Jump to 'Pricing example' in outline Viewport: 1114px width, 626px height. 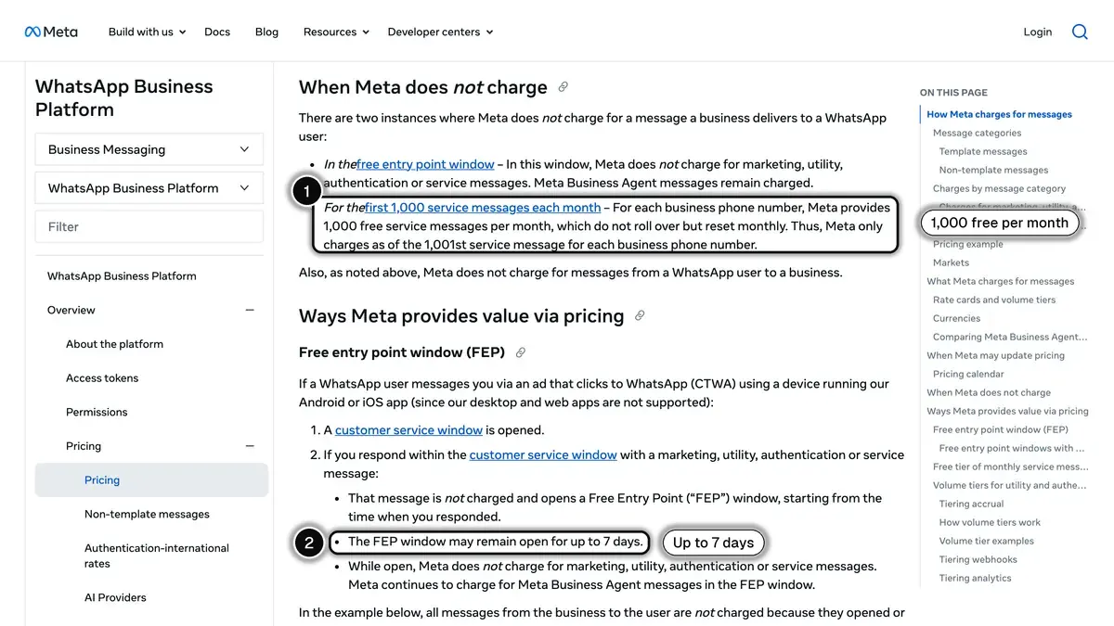pos(967,244)
